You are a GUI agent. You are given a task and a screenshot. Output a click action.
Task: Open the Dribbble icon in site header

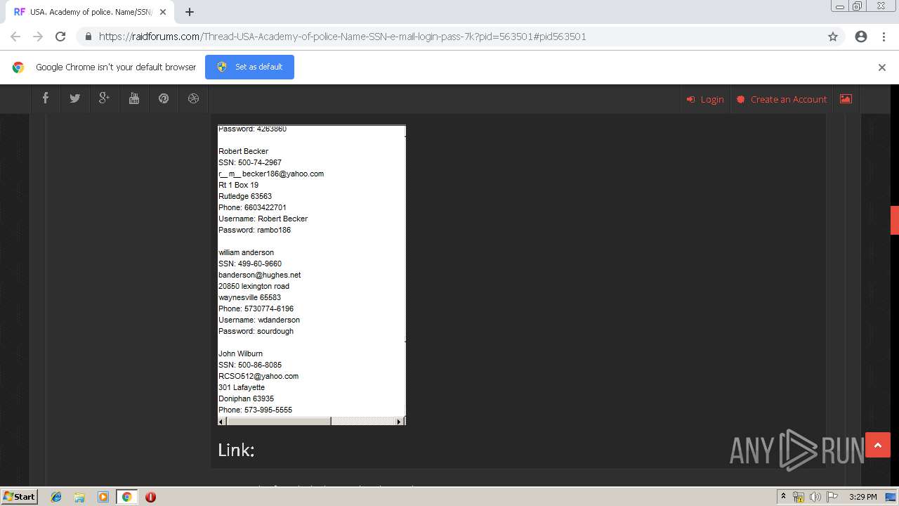193,98
